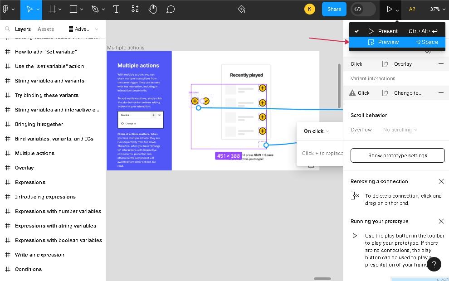The height and width of the screenshot is (281, 449).
Task: Select the Rectangle shape tool
Action: tap(73, 9)
